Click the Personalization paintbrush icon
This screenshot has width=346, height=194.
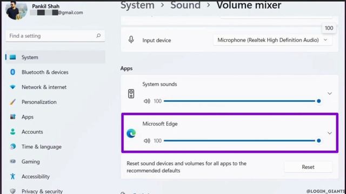[x=13, y=102]
